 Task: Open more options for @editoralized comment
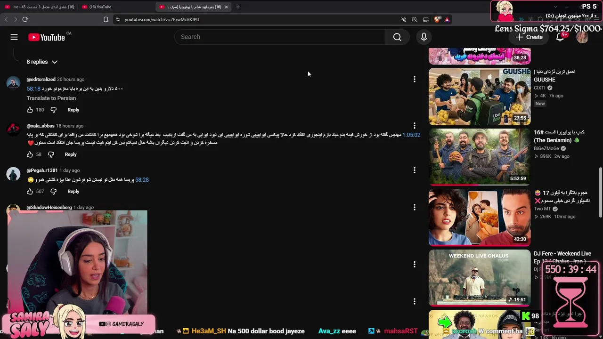click(x=415, y=80)
